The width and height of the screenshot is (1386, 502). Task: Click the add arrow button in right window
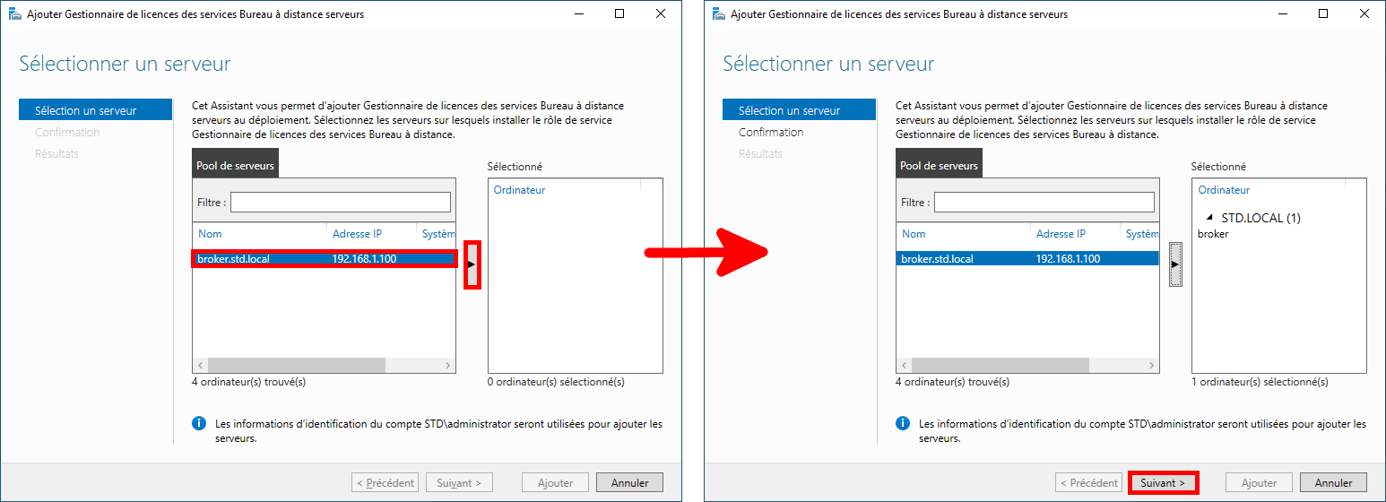click(1175, 264)
